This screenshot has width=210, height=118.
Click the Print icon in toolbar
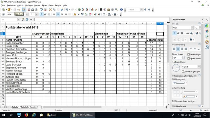[x=32, y=10]
